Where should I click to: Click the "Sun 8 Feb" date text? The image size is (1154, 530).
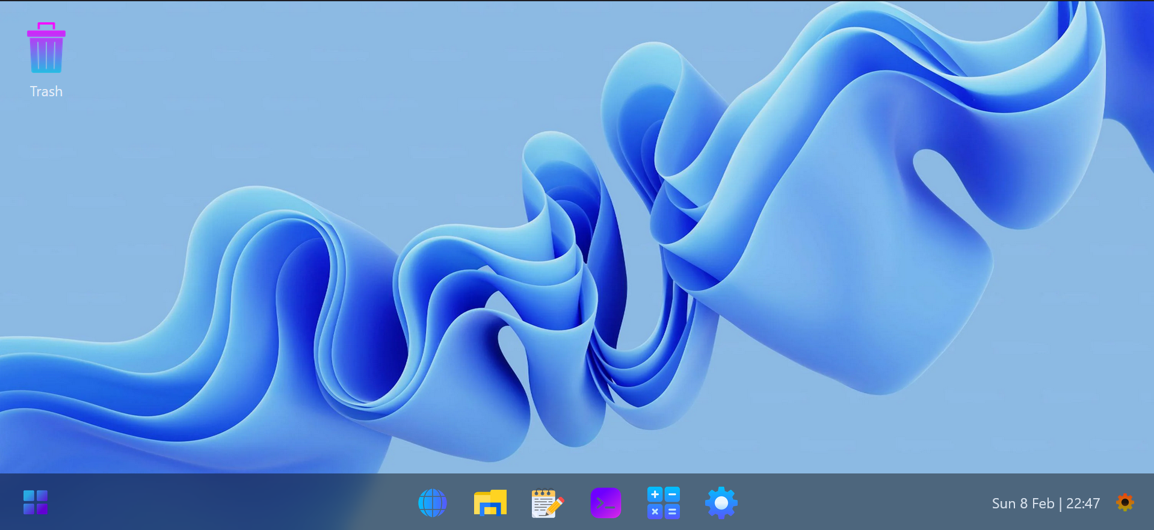click(x=1023, y=504)
